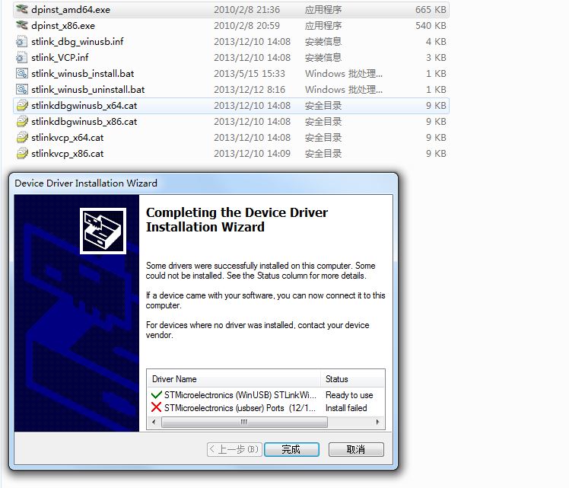Click the 3 KB size value
The width and height of the screenshot is (569, 488).
click(x=436, y=58)
